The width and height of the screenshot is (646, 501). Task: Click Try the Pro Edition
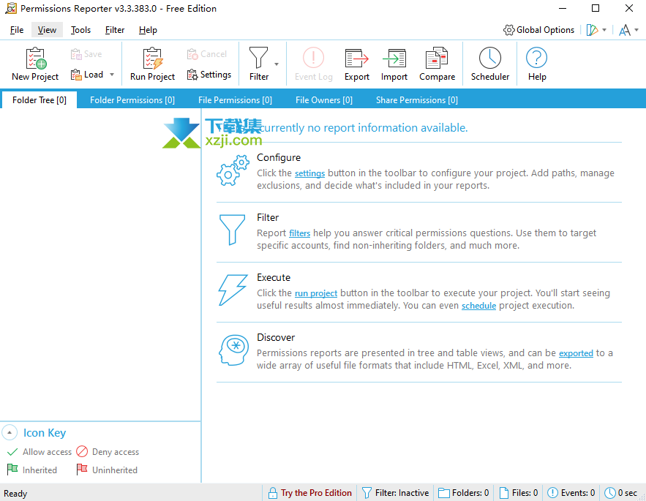(309, 493)
